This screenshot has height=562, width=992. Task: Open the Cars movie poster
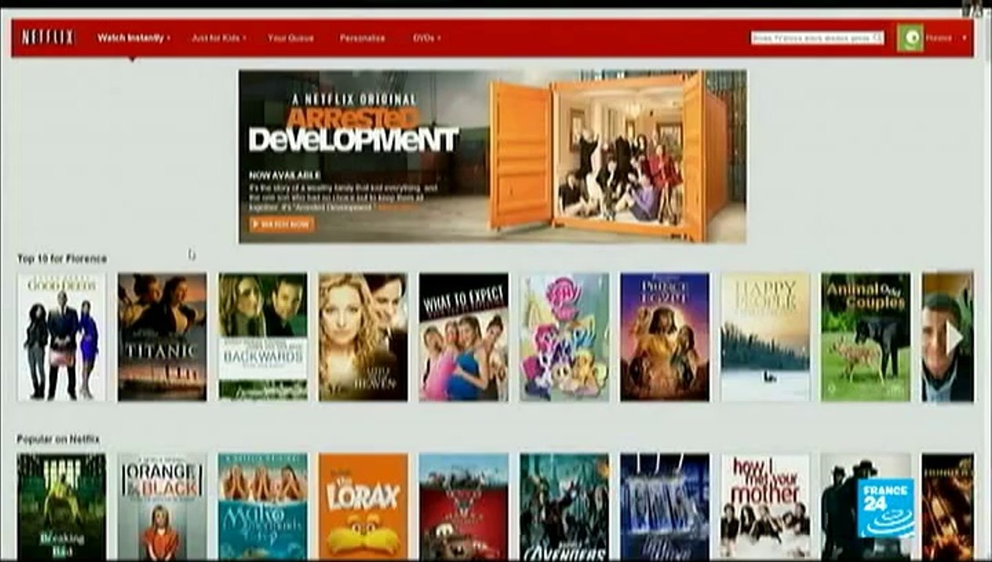coord(464,507)
